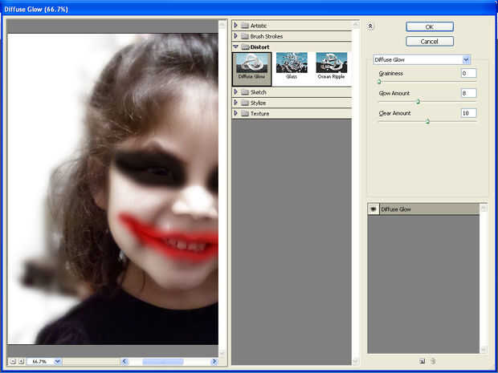Click the Stylize folder icon
This screenshot has height=373, width=498.
coord(244,103)
